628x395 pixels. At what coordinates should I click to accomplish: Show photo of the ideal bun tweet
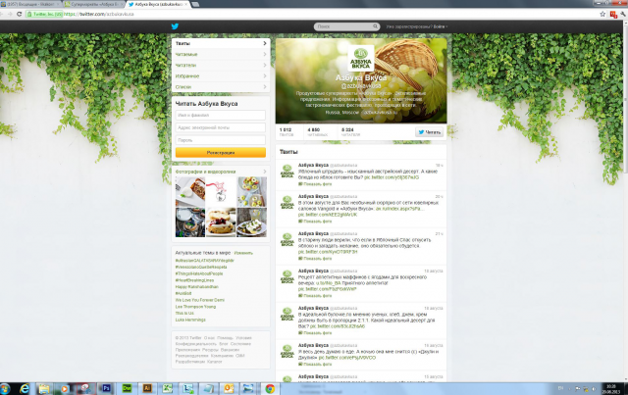click(x=315, y=333)
